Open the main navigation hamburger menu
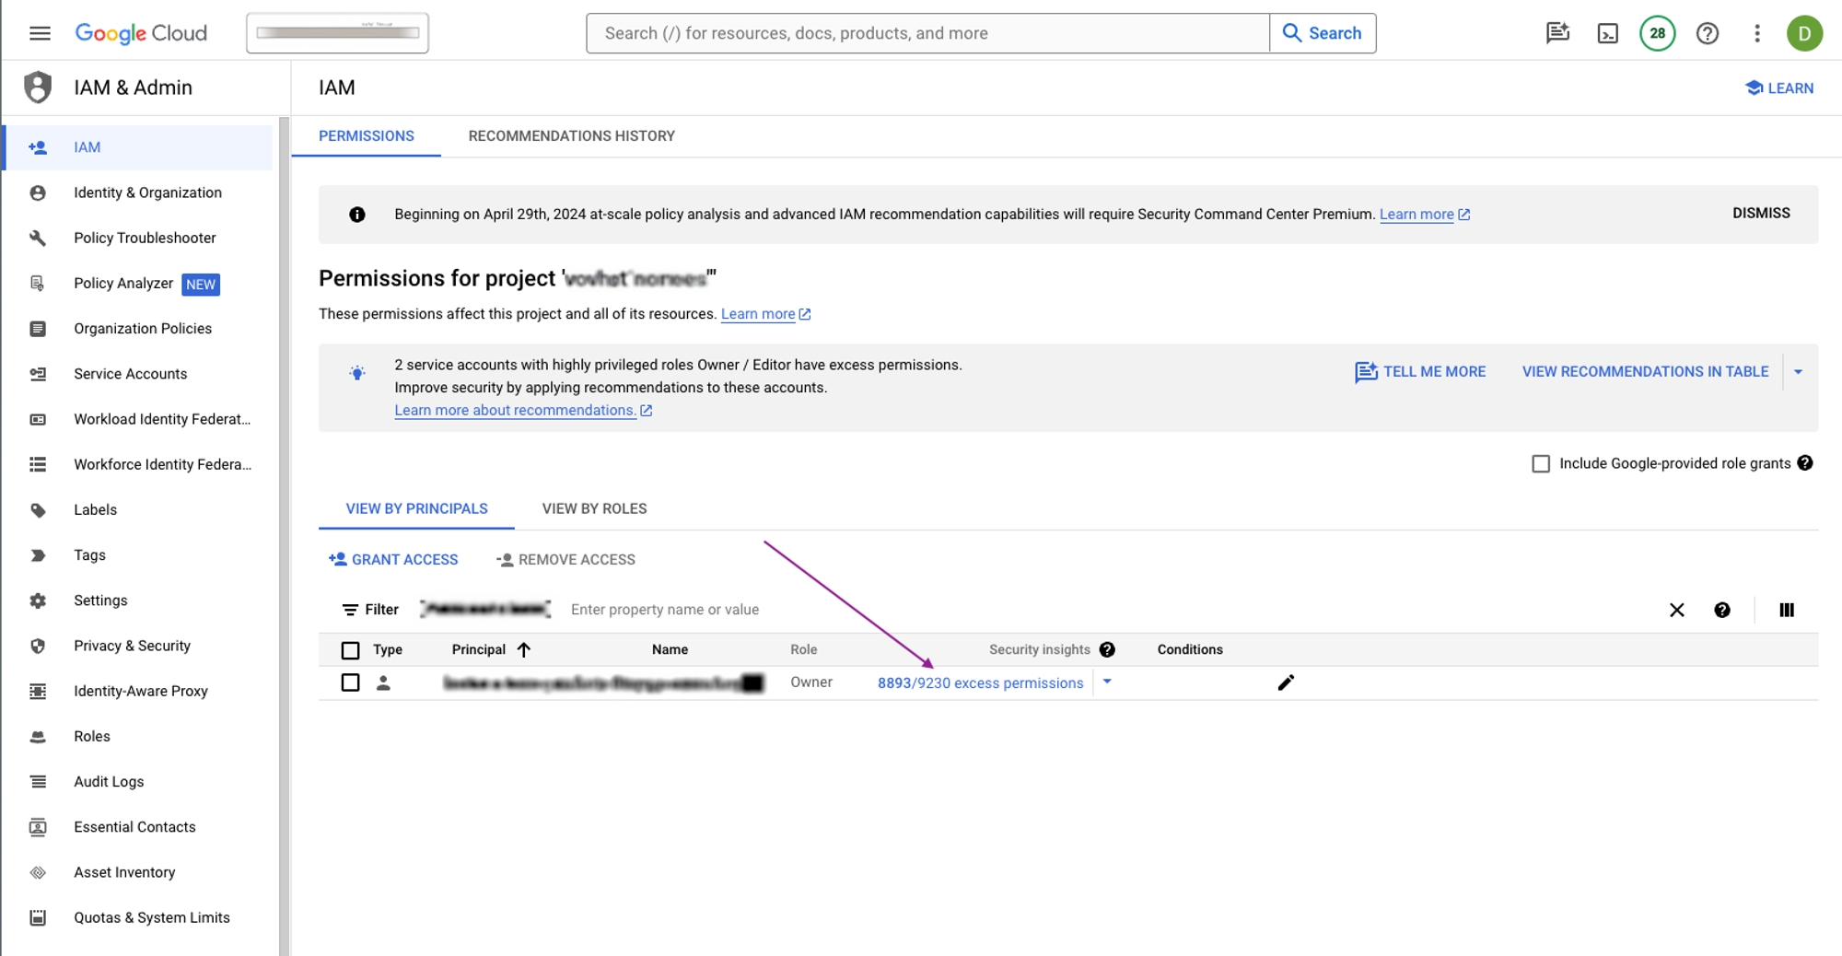Image resolution: width=1842 pixels, height=956 pixels. pos(40,33)
